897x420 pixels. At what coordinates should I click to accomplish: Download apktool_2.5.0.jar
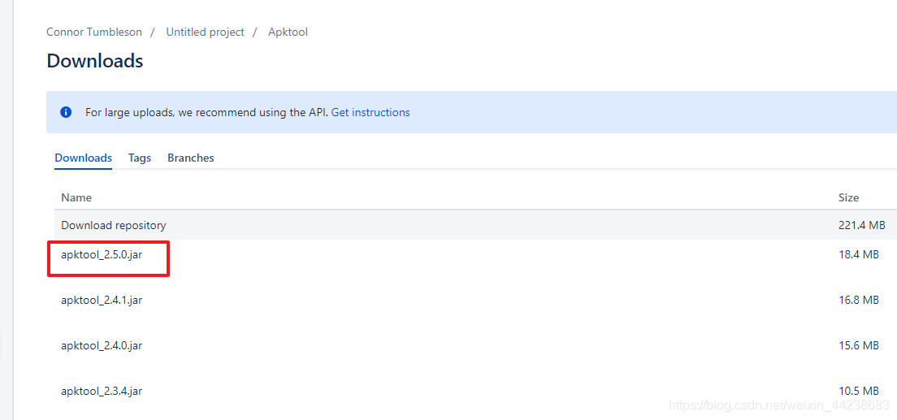coord(102,254)
